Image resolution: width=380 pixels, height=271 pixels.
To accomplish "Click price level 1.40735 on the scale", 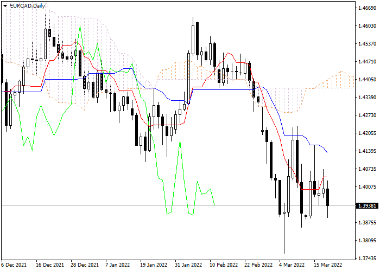I will [367, 169].
